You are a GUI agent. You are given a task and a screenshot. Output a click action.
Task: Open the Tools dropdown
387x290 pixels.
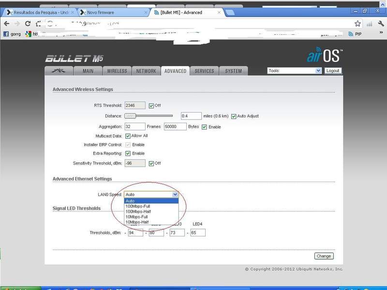[294, 71]
